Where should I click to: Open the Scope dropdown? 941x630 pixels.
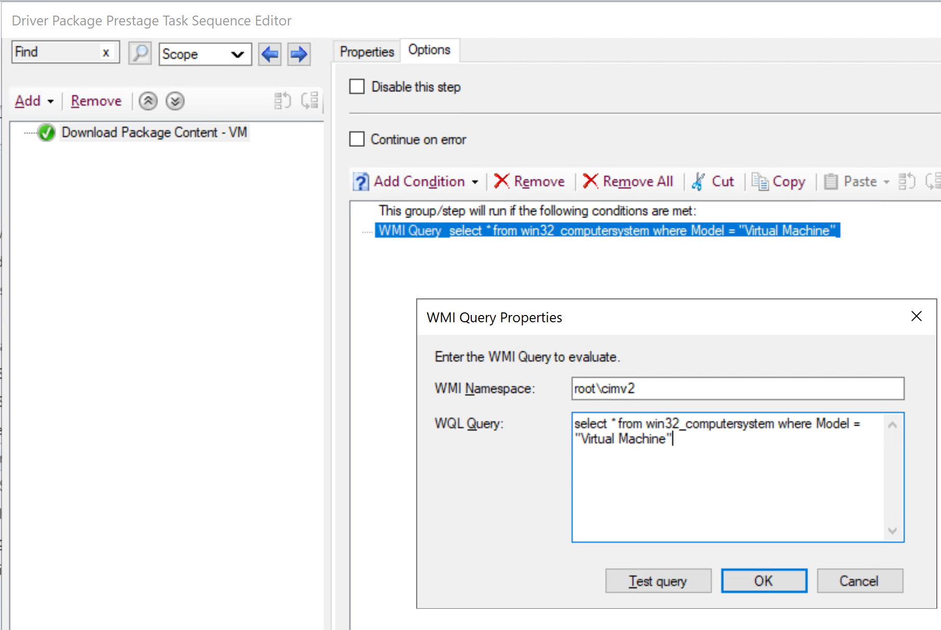click(x=237, y=54)
